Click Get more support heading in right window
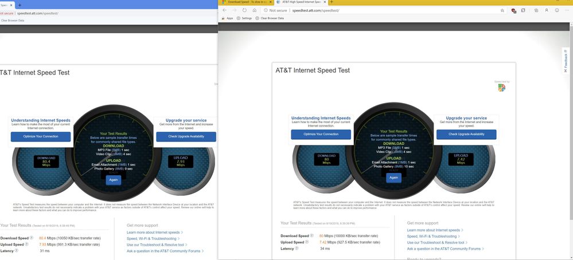Screen dimensions: 573x260 (423, 223)
